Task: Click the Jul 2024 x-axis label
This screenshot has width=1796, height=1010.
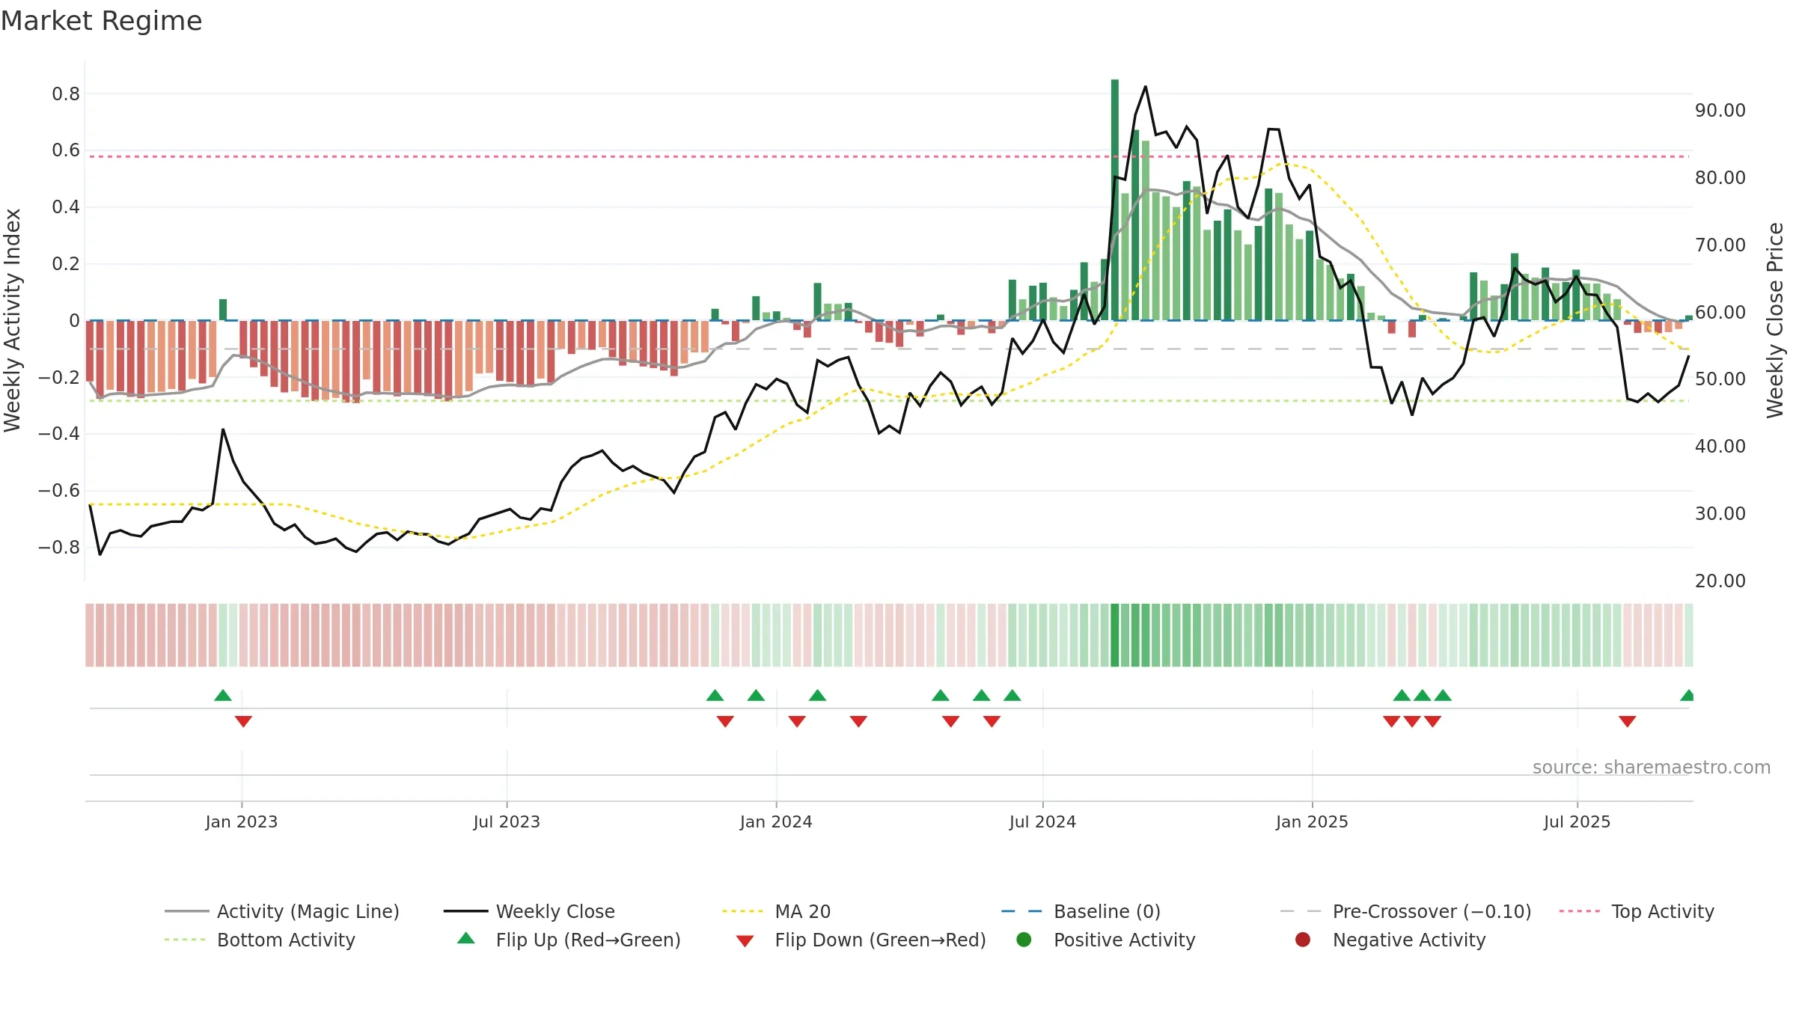Action: (1042, 821)
